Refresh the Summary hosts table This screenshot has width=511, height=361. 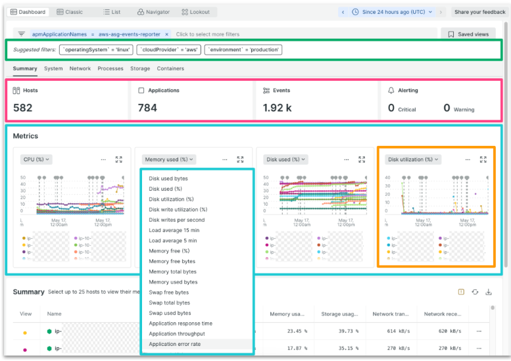(x=475, y=292)
